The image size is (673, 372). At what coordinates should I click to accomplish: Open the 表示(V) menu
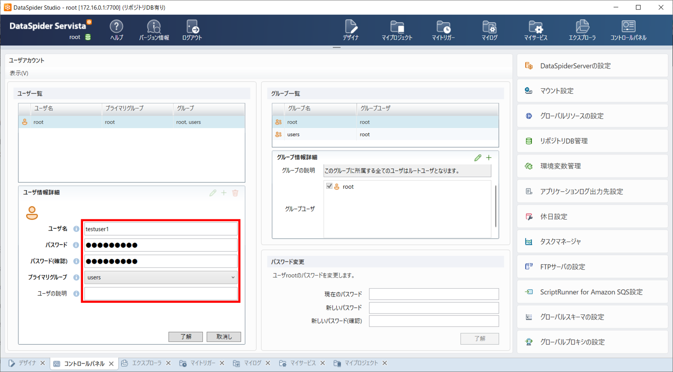[19, 73]
